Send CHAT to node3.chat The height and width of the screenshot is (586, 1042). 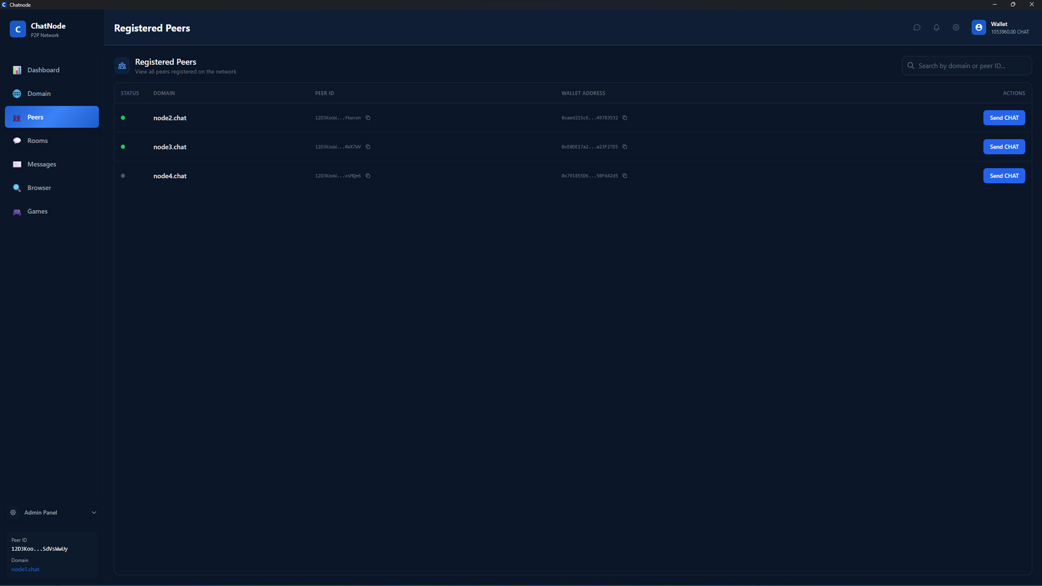pyautogui.click(x=1004, y=146)
